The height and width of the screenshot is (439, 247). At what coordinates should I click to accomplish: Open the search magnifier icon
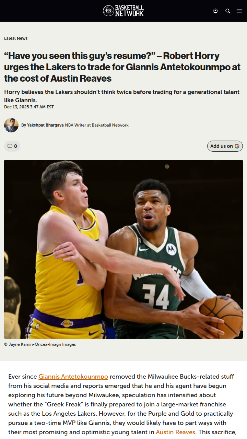point(228,11)
